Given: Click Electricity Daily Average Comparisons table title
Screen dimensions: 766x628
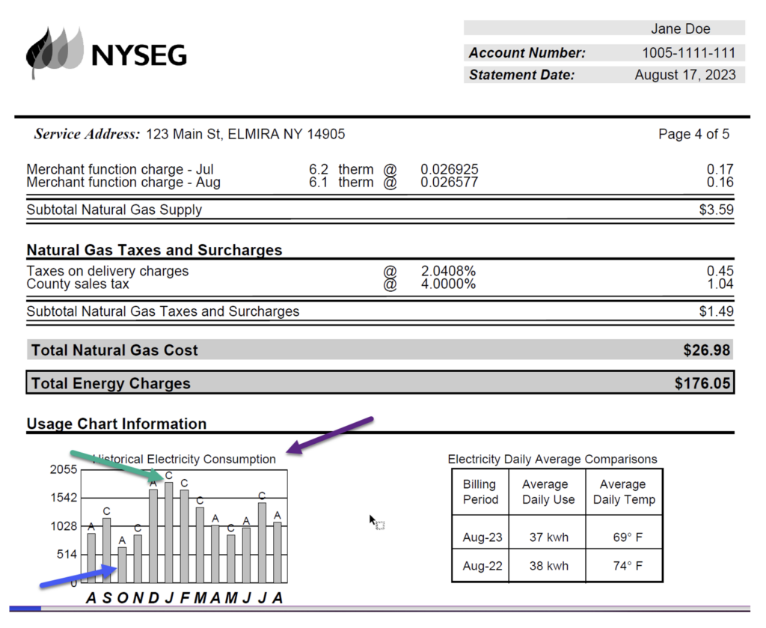Looking at the screenshot, I should (x=552, y=460).
